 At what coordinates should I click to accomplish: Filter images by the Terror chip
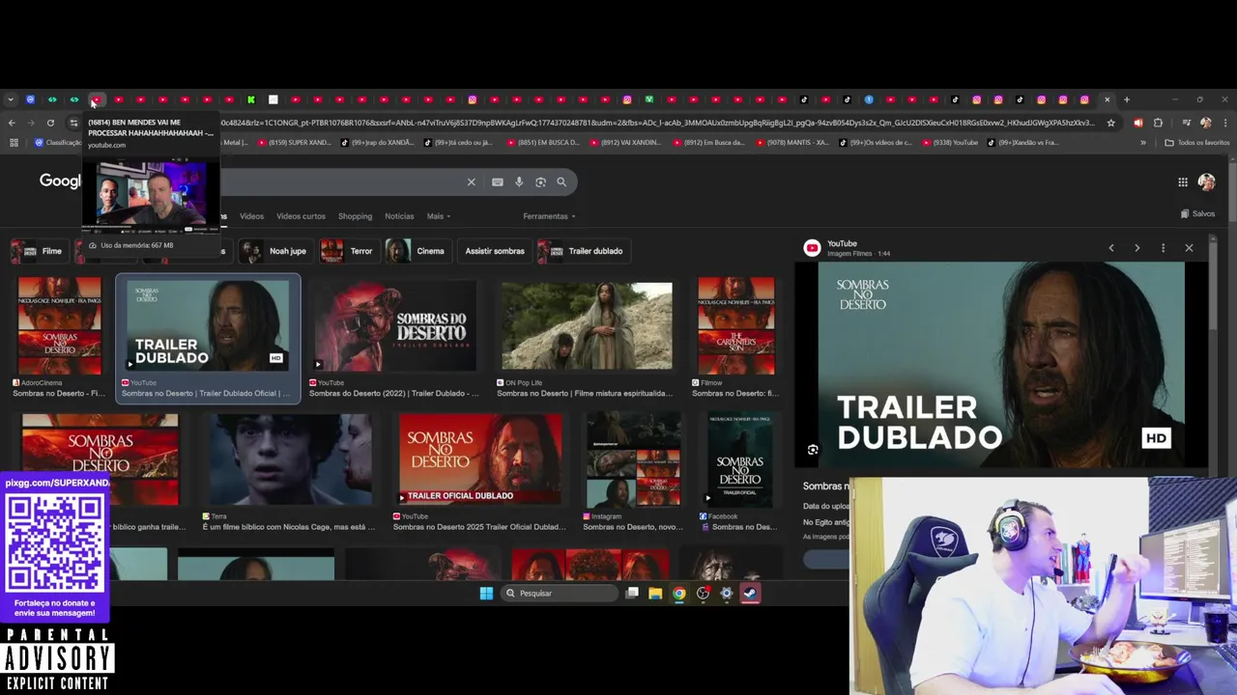(347, 251)
